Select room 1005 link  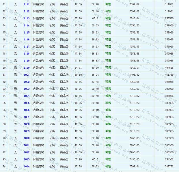(27, 103)
